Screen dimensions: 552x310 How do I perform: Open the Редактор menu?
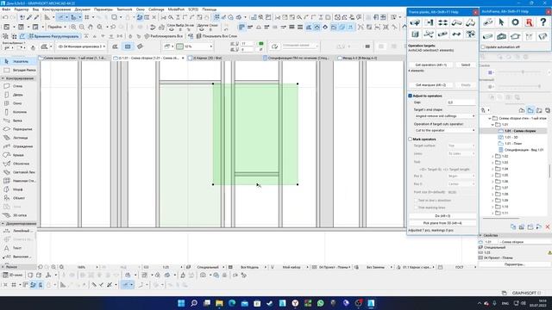(x=22, y=9)
